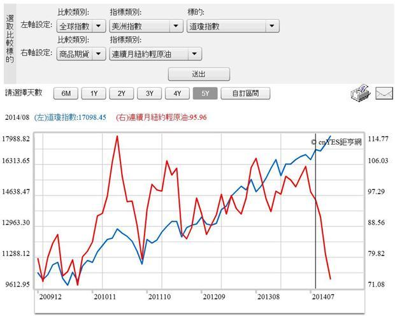Click the 88.56 right axis value
This screenshot has width=395, height=316.
(x=377, y=223)
